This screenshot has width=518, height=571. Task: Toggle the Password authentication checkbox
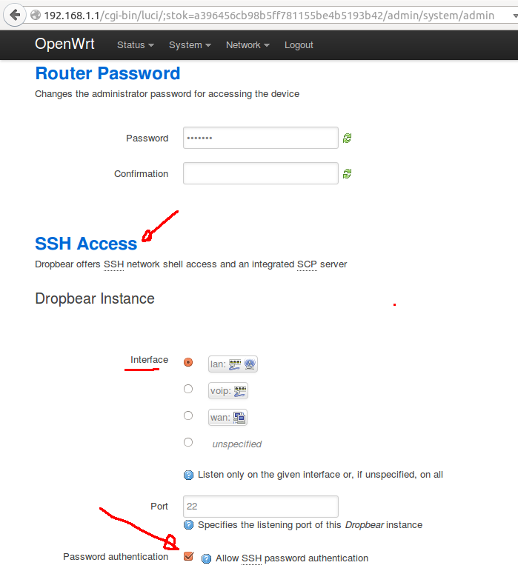188,556
